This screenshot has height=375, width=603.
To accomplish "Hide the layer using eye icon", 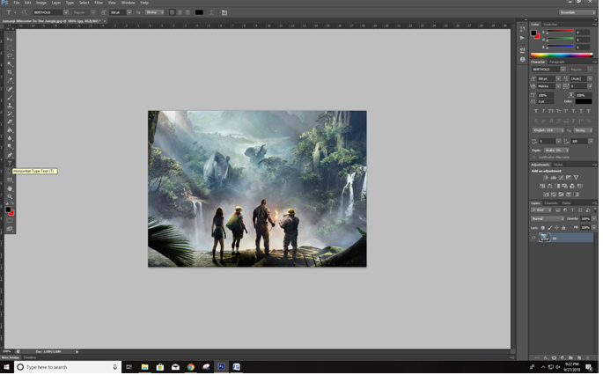I will tap(533, 238).
